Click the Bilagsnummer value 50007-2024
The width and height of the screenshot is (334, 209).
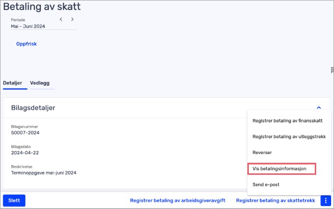click(x=25, y=132)
